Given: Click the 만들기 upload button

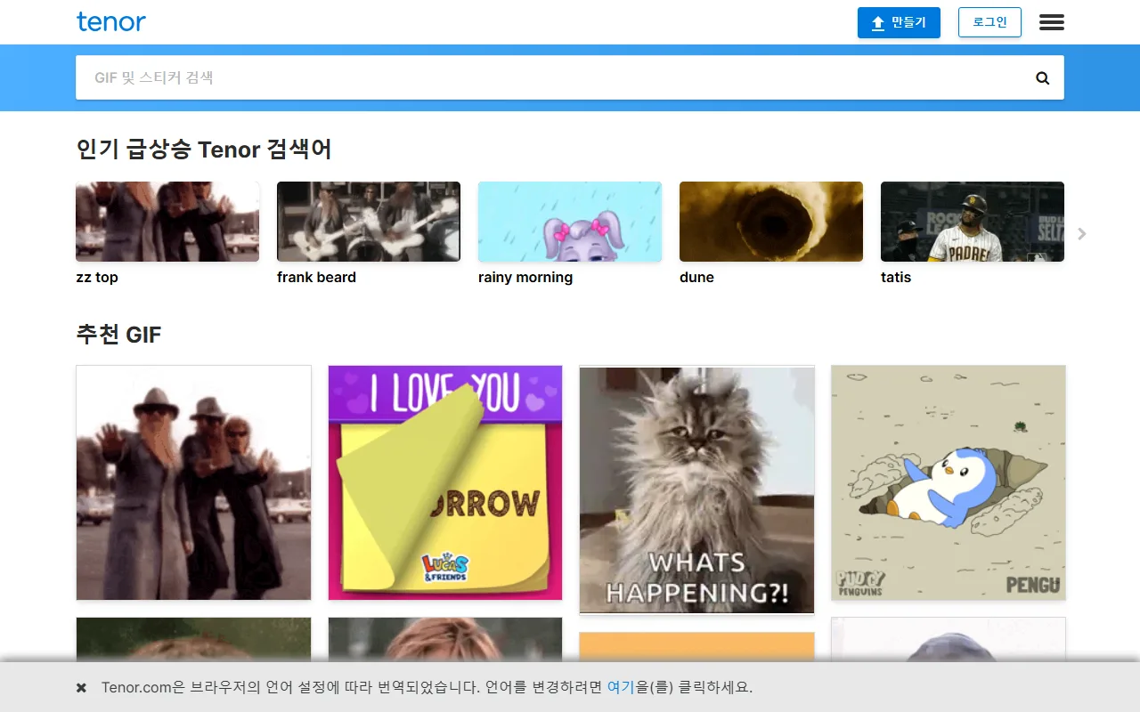Looking at the screenshot, I should click(x=899, y=22).
